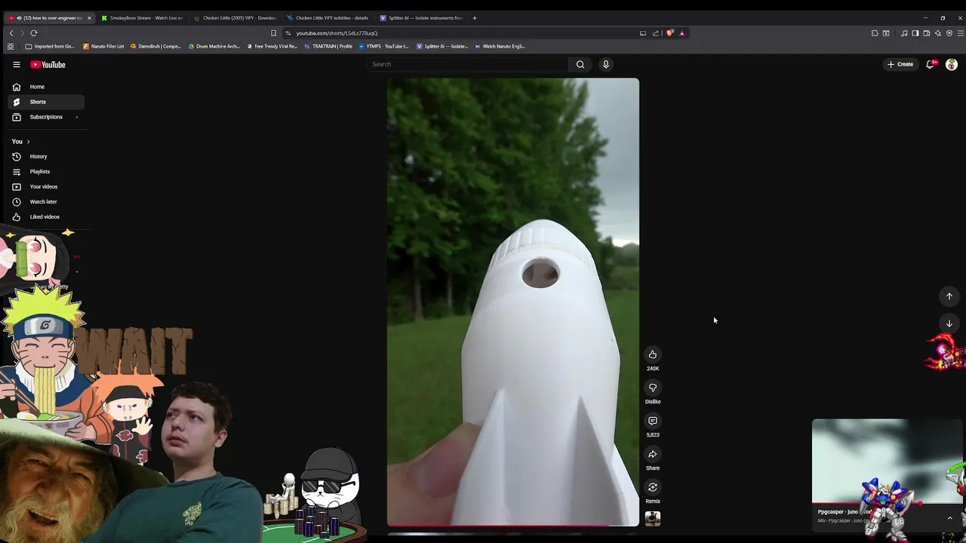Go forward in the browser
Viewport: 966px width, 543px height.
(x=22, y=33)
